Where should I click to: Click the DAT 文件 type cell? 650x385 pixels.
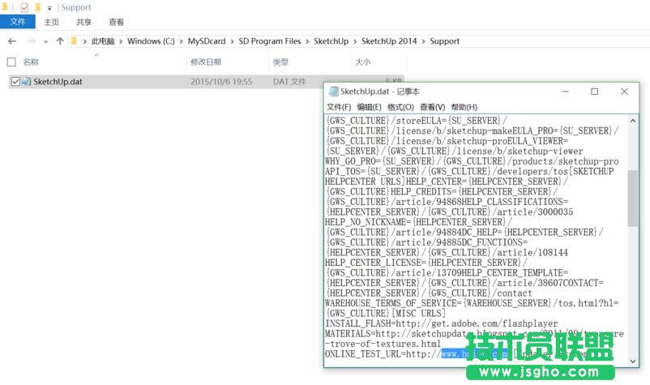pos(289,82)
